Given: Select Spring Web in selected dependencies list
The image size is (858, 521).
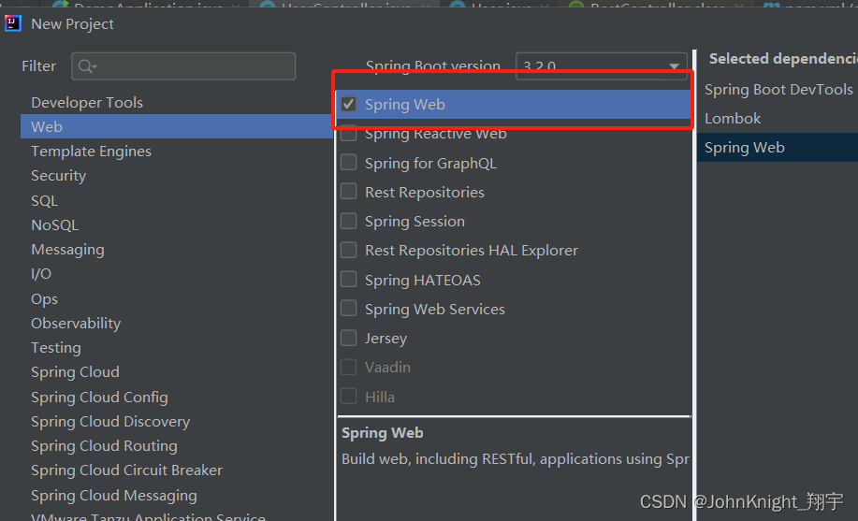Looking at the screenshot, I should coord(778,147).
